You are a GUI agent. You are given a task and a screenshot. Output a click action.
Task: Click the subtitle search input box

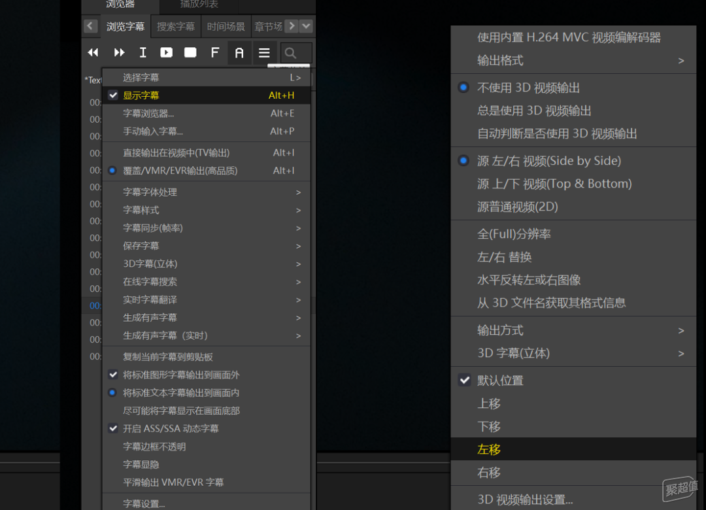point(296,53)
